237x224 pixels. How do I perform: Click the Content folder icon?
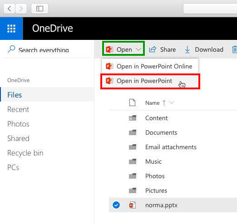[x=133, y=118]
